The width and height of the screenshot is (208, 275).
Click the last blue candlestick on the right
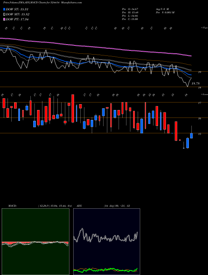pyautogui.click(x=191, y=135)
